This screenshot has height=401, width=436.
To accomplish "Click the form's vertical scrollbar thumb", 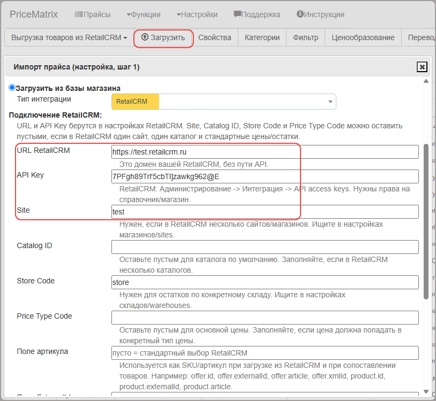I will pyautogui.click(x=426, y=221).
